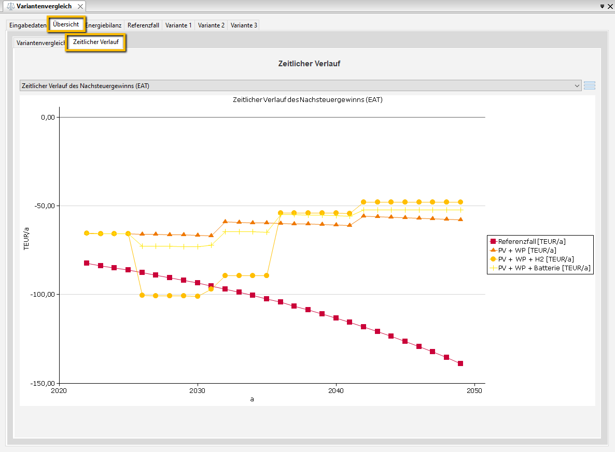Open the Variantenvergleich sub-tab
This screenshot has width=615, height=452.
tap(40, 42)
